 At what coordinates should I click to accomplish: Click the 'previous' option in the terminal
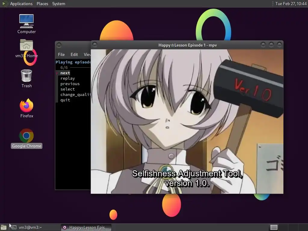point(70,84)
